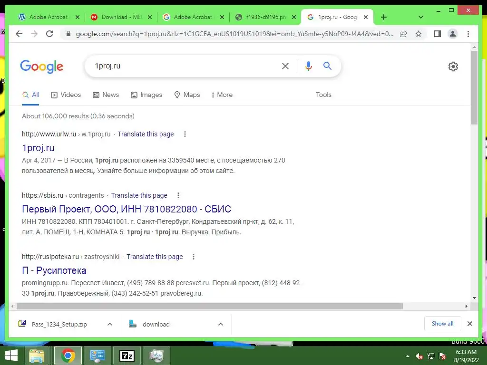Image resolution: width=487 pixels, height=365 pixels.
Task: Open the search Tools button
Action: click(x=323, y=95)
